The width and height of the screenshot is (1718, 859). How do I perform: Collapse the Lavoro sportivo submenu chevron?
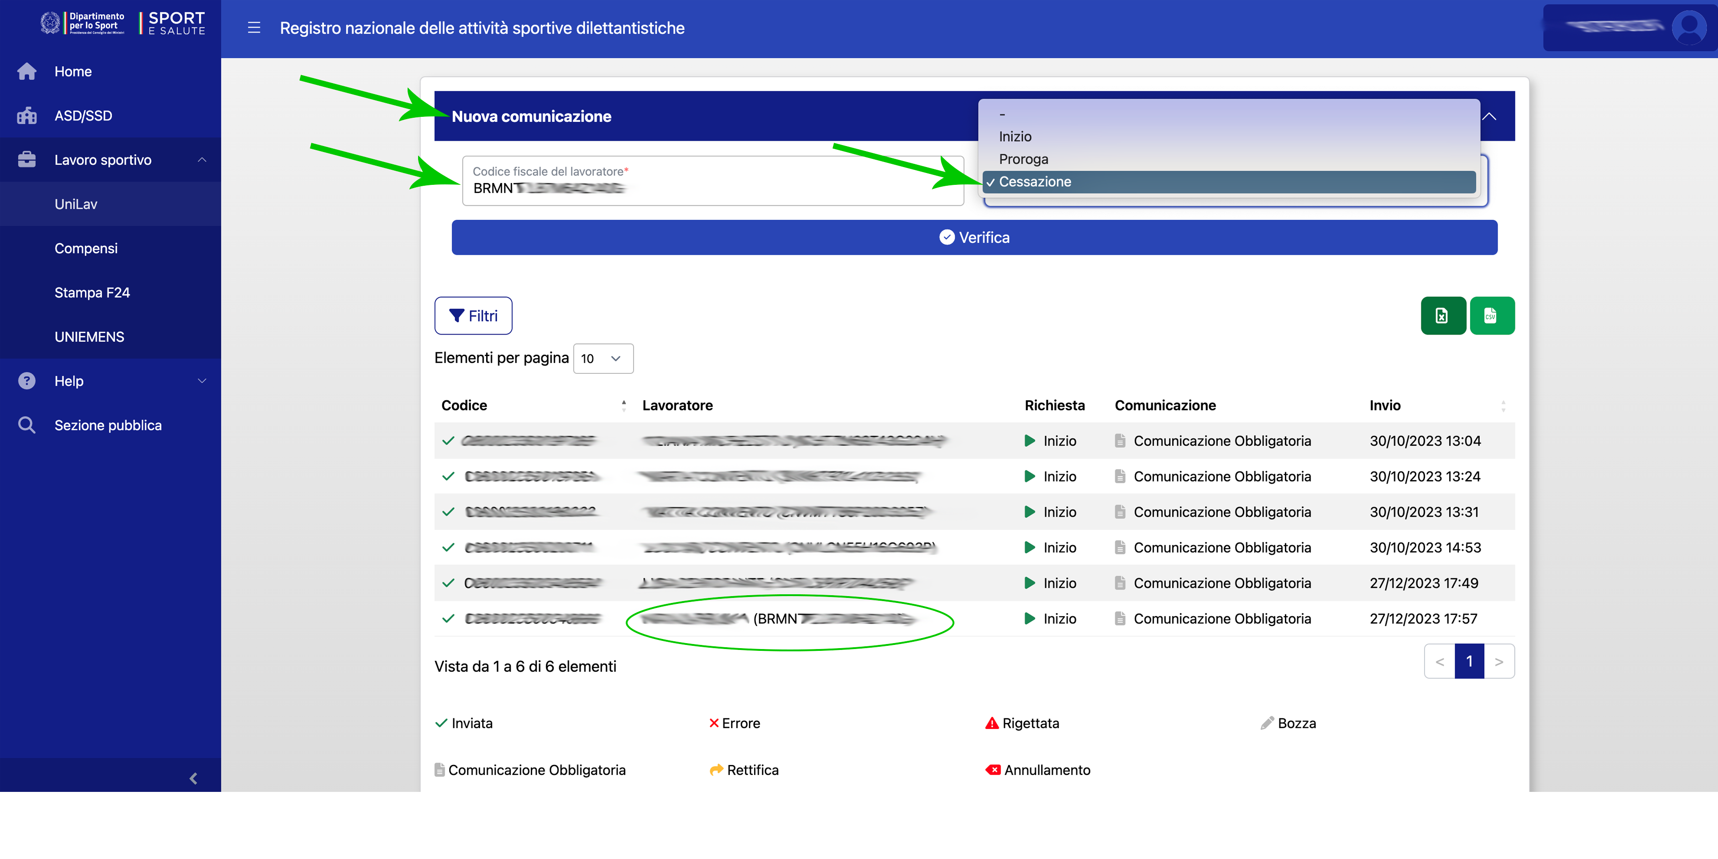coord(201,160)
